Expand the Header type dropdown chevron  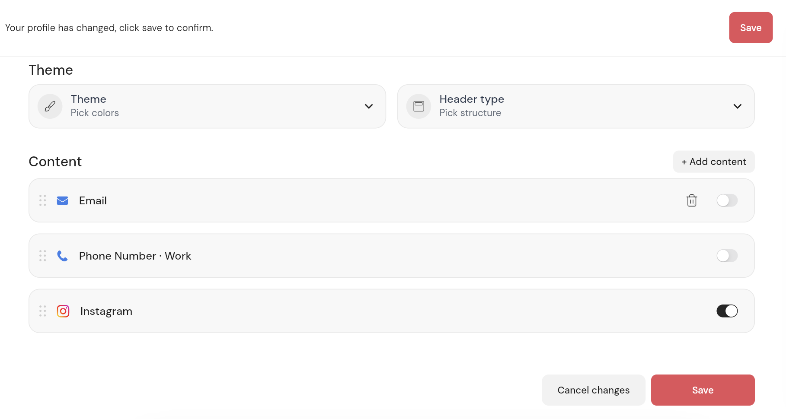[x=737, y=106]
